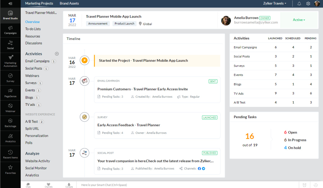The height and width of the screenshot is (188, 323).
Task: Open the Social sidebar icon
Action: tap(10, 45)
